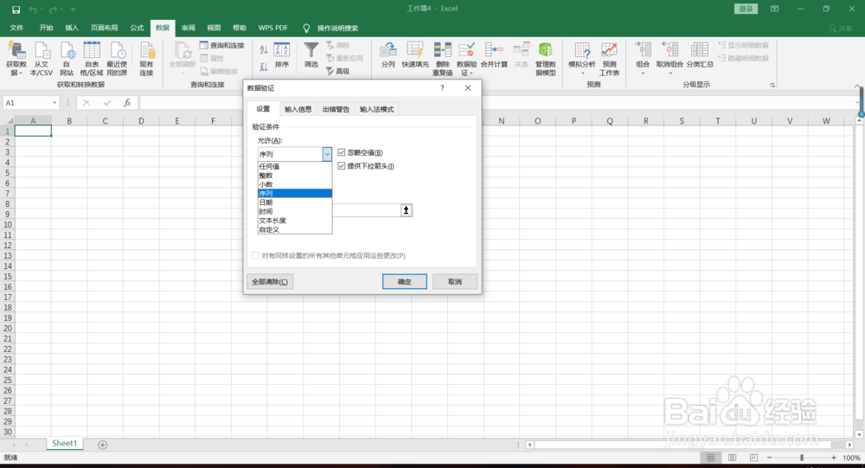Click the Ungroup (取消组合) icon
The width and height of the screenshot is (865, 468).
click(670, 50)
